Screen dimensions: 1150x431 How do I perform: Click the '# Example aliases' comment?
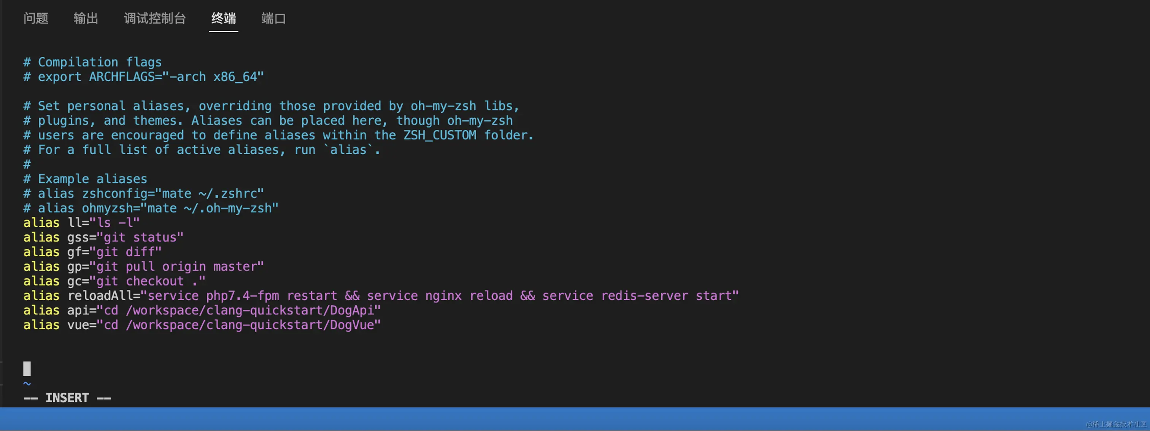coord(85,179)
